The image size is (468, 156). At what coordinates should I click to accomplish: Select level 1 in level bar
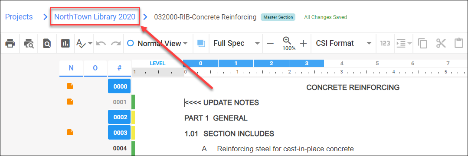236,63
